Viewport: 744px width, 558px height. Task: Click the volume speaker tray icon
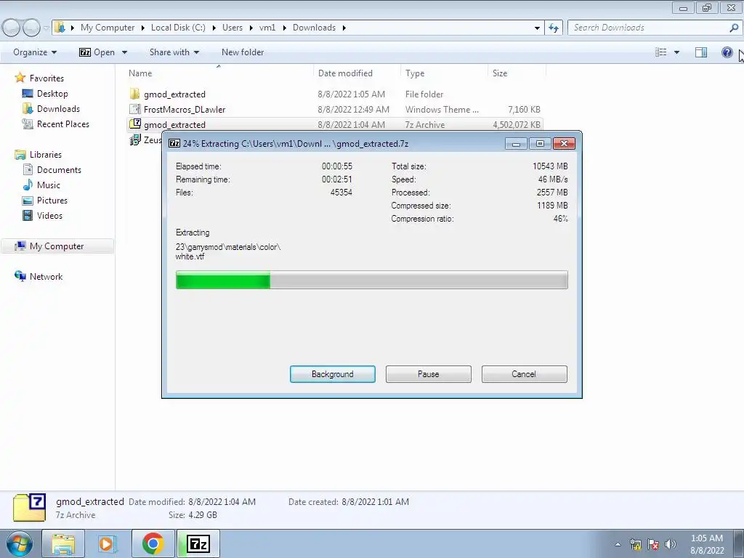(671, 544)
